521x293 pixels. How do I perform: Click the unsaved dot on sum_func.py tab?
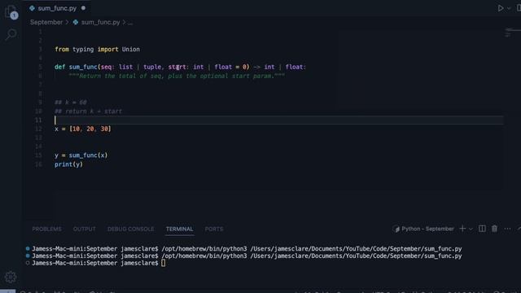click(x=83, y=8)
